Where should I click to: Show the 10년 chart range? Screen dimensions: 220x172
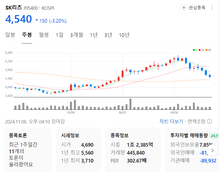click(x=124, y=35)
